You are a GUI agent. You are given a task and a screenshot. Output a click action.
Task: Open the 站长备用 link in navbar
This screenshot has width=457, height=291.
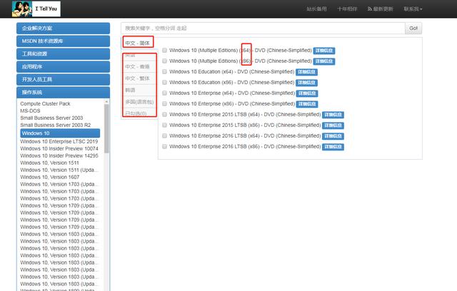pos(316,9)
